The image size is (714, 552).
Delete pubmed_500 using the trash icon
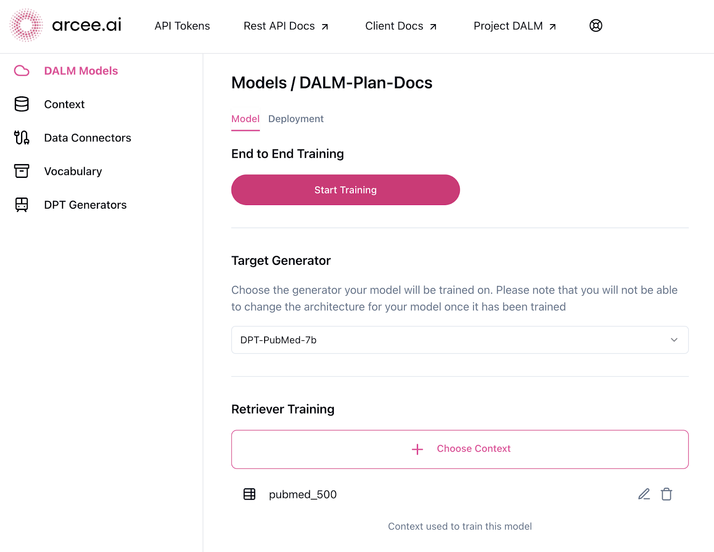click(x=667, y=494)
